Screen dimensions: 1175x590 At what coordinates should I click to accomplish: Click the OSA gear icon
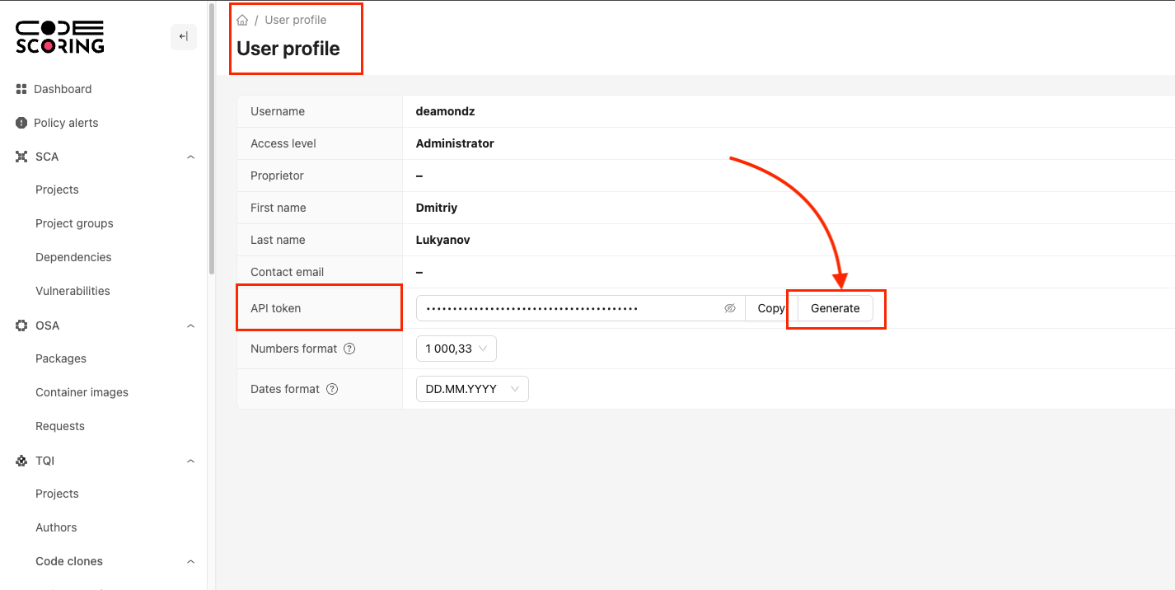pos(21,325)
